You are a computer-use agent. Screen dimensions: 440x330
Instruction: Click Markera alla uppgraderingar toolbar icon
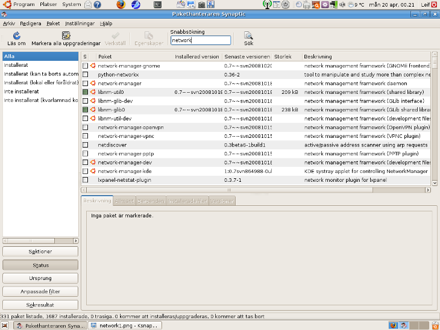coord(66,36)
